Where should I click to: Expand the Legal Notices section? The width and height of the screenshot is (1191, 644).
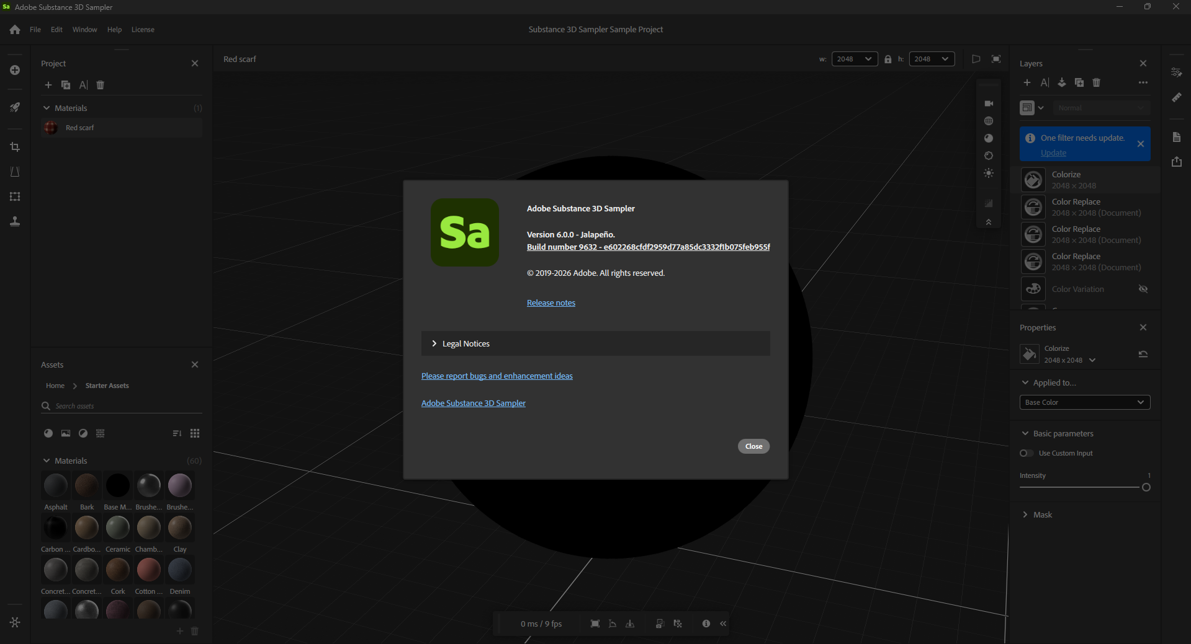point(596,343)
